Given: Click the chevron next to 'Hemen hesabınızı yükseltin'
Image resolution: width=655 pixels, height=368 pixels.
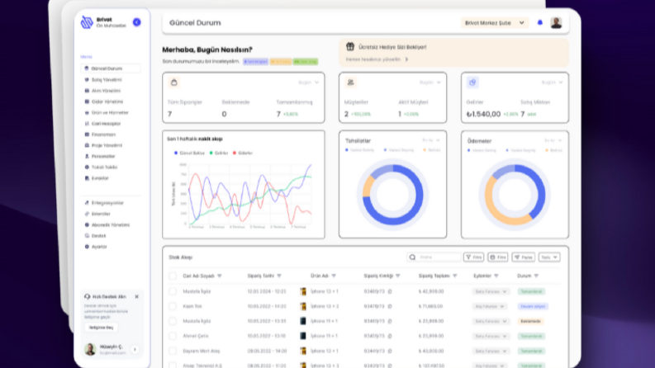Looking at the screenshot, I should coord(406,59).
